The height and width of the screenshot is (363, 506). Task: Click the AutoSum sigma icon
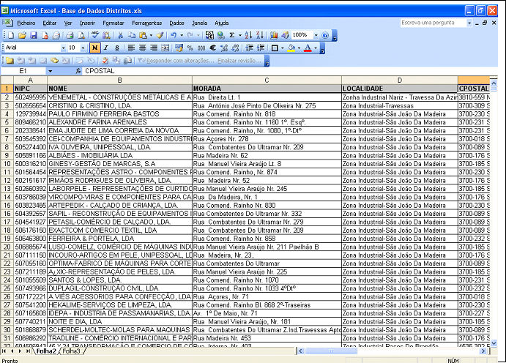pos(232,35)
